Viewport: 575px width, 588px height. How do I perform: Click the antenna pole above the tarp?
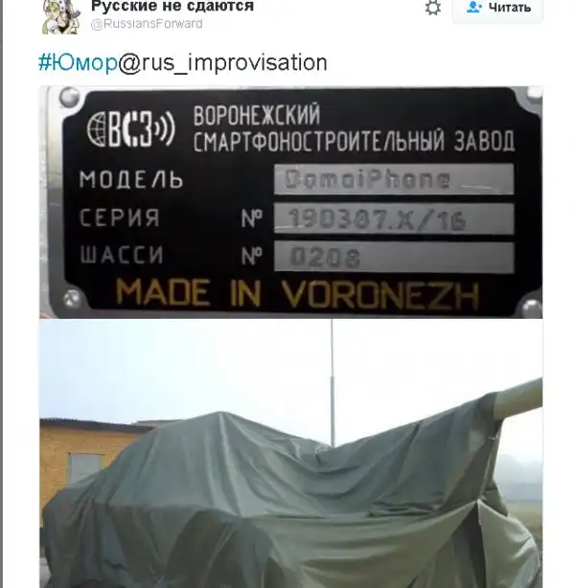point(332,382)
